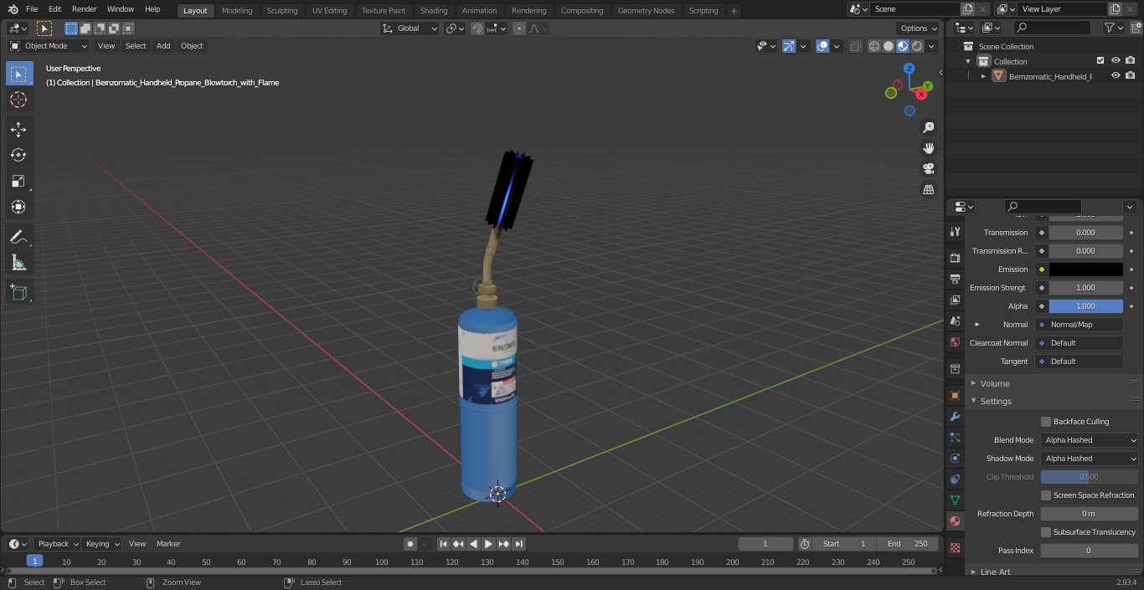Image resolution: width=1144 pixels, height=590 pixels.
Task: Select the Cursor tool in toolbar
Action: point(18,100)
